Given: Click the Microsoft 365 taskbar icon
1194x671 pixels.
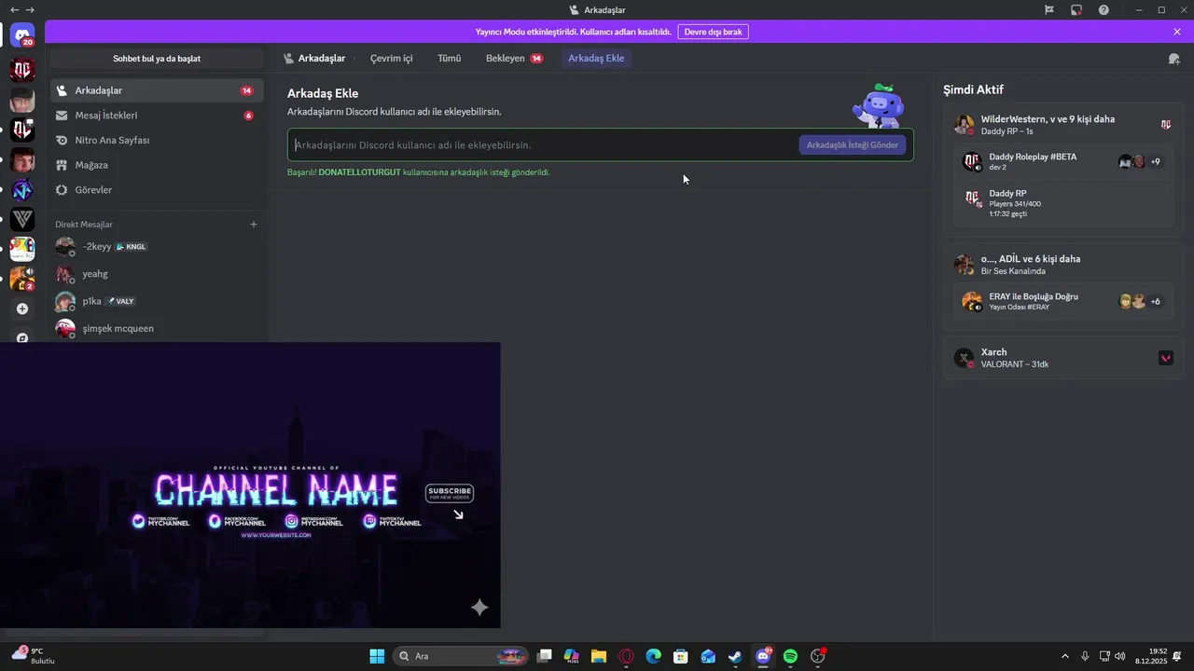Looking at the screenshot, I should pos(572,656).
